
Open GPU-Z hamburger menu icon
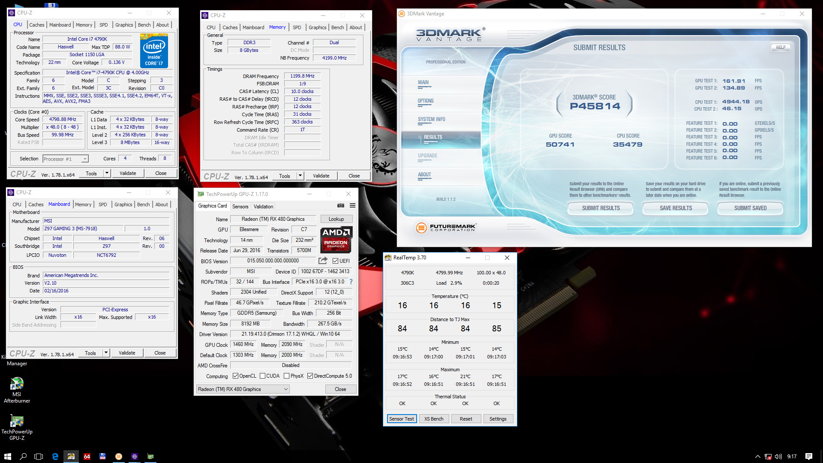(352, 206)
